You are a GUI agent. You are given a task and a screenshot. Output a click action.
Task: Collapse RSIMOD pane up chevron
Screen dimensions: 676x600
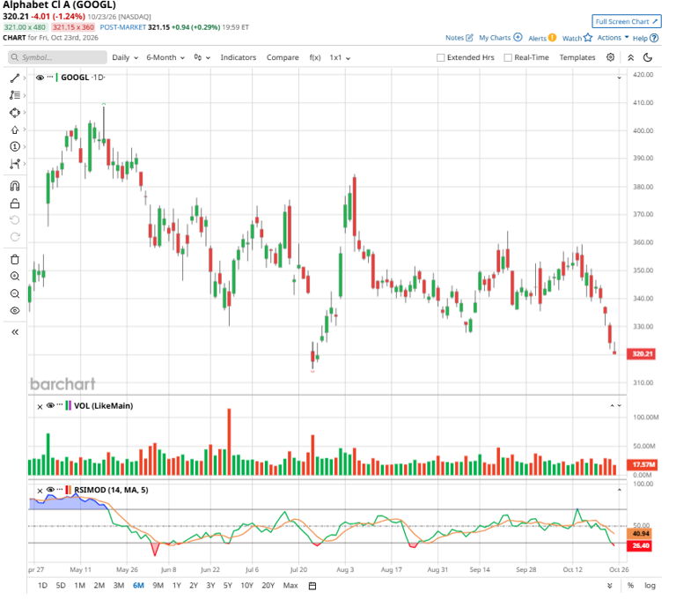click(619, 490)
